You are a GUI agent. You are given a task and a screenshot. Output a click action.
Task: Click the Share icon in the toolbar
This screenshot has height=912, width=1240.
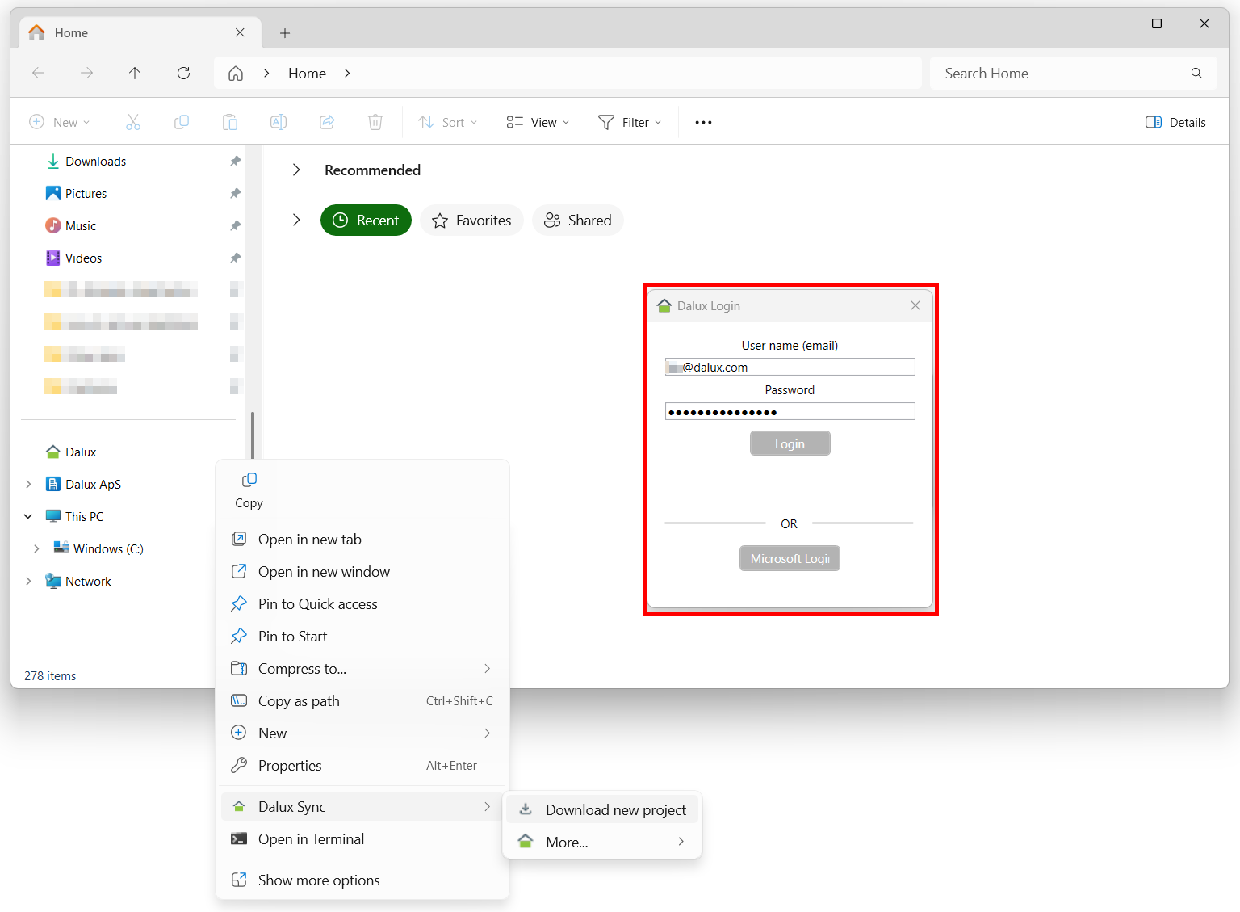[326, 121]
